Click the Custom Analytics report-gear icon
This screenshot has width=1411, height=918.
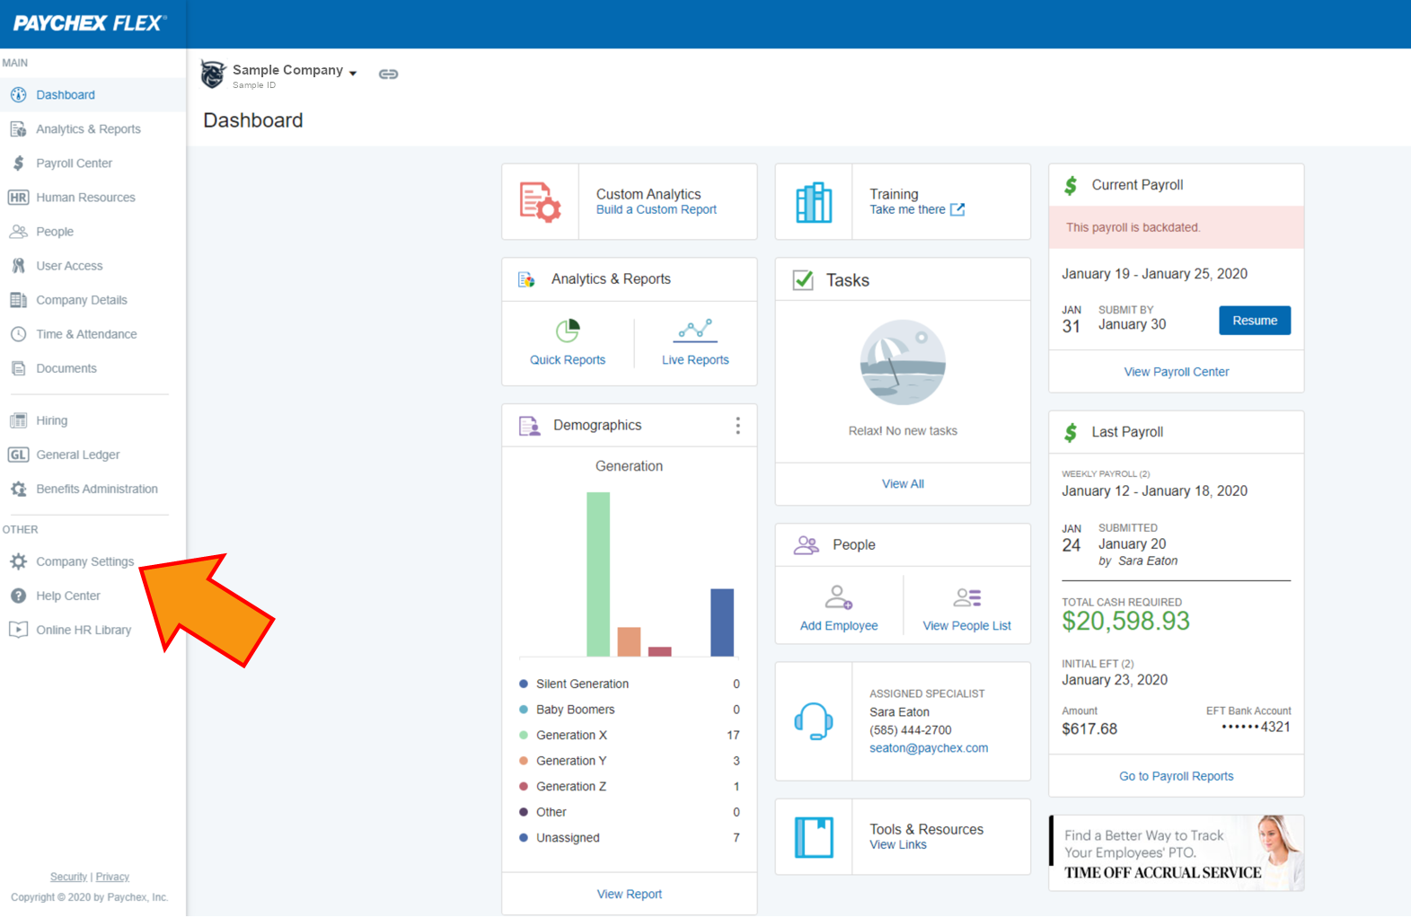540,202
